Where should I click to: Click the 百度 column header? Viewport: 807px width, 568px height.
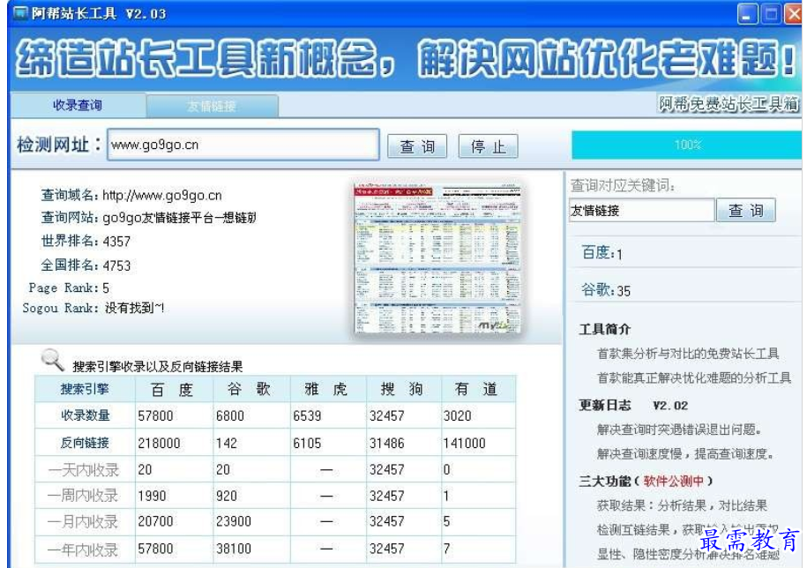(x=173, y=390)
